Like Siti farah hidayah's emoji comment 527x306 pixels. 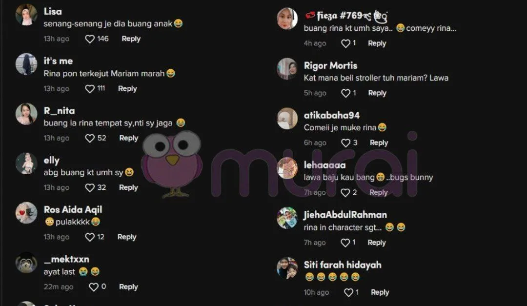tap(348, 292)
